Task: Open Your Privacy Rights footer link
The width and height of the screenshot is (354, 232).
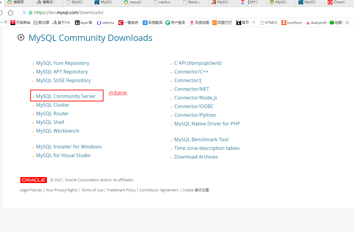Action: 61,190
